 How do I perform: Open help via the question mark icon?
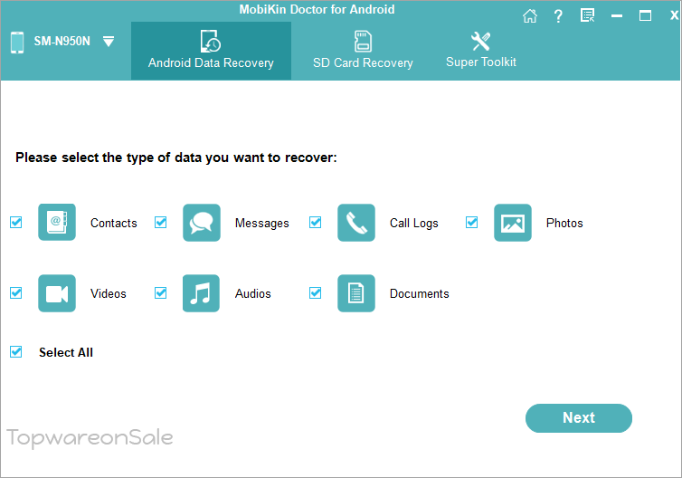[x=558, y=16]
